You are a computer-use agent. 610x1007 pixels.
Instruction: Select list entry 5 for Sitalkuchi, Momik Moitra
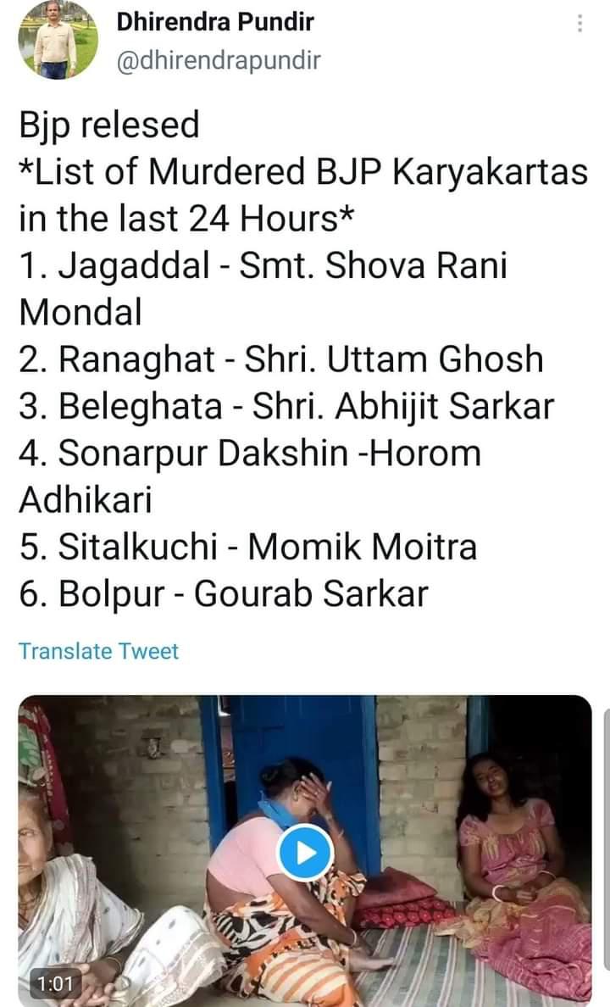tap(247, 546)
